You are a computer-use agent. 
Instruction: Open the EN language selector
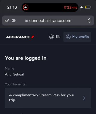pos(55,37)
